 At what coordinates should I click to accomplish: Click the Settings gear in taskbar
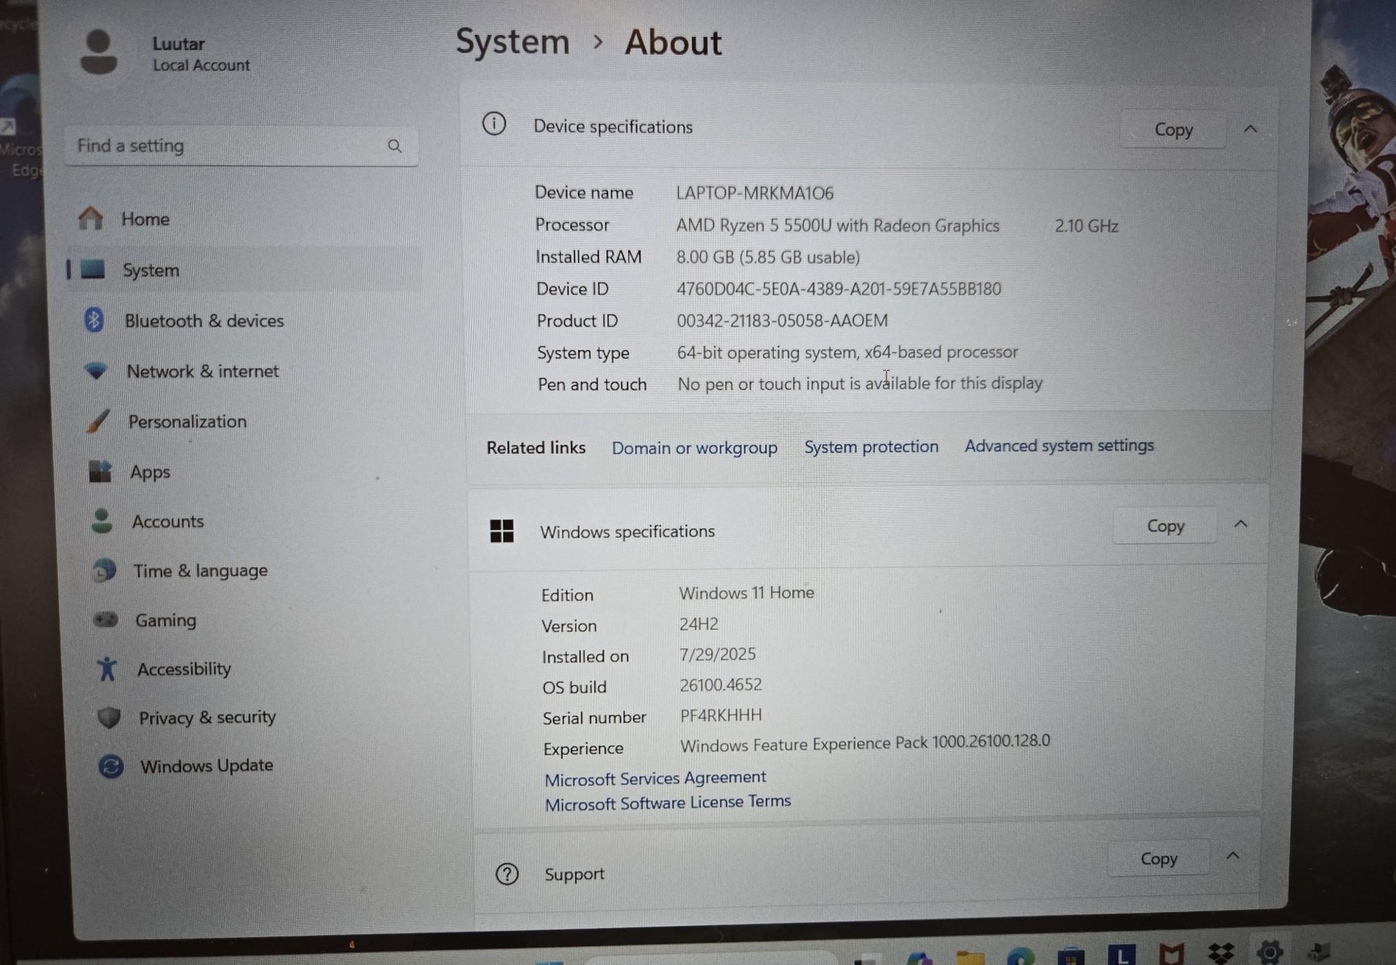1270,952
